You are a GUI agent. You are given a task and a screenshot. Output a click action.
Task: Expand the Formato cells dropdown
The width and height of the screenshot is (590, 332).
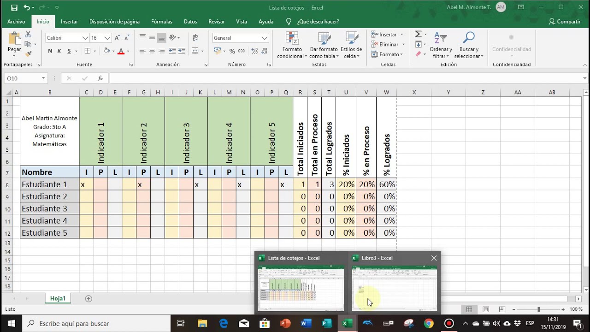(401, 54)
